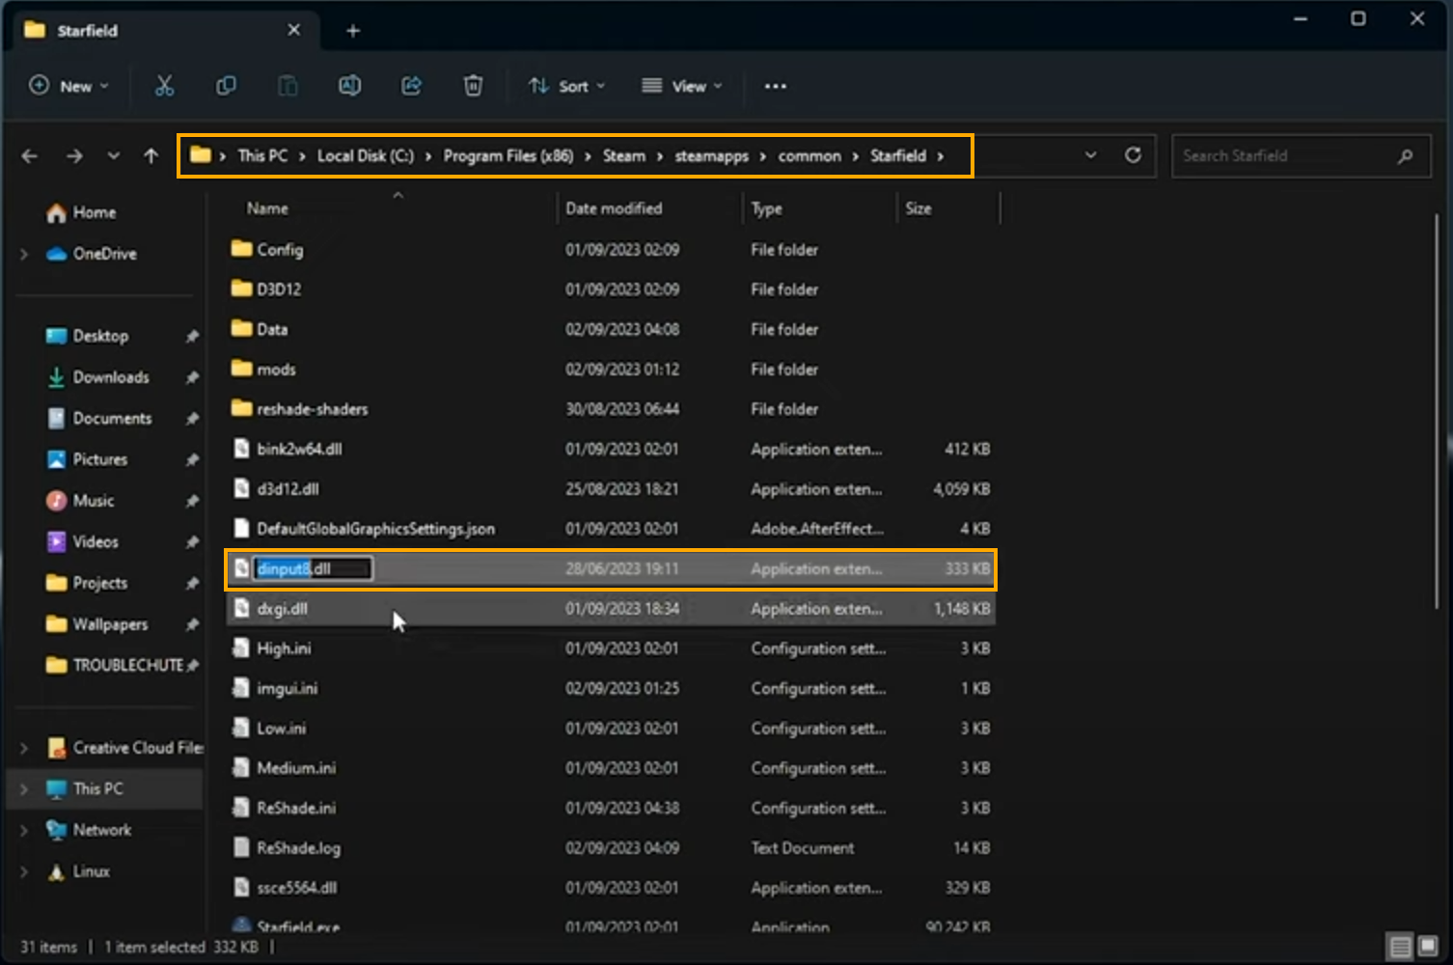
Task: Switch to details view icon in status bar
Action: [1401, 947]
